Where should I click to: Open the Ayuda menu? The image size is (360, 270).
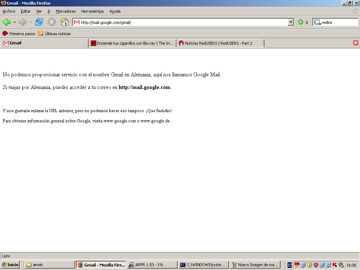click(x=115, y=11)
